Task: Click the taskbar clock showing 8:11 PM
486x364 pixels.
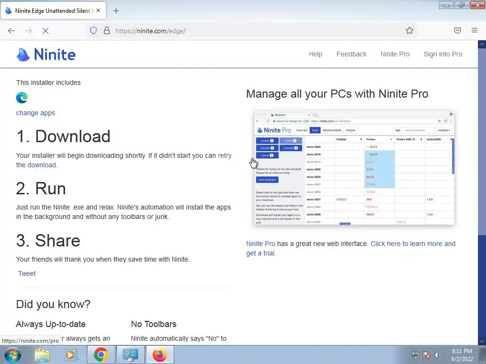Action: (462, 355)
